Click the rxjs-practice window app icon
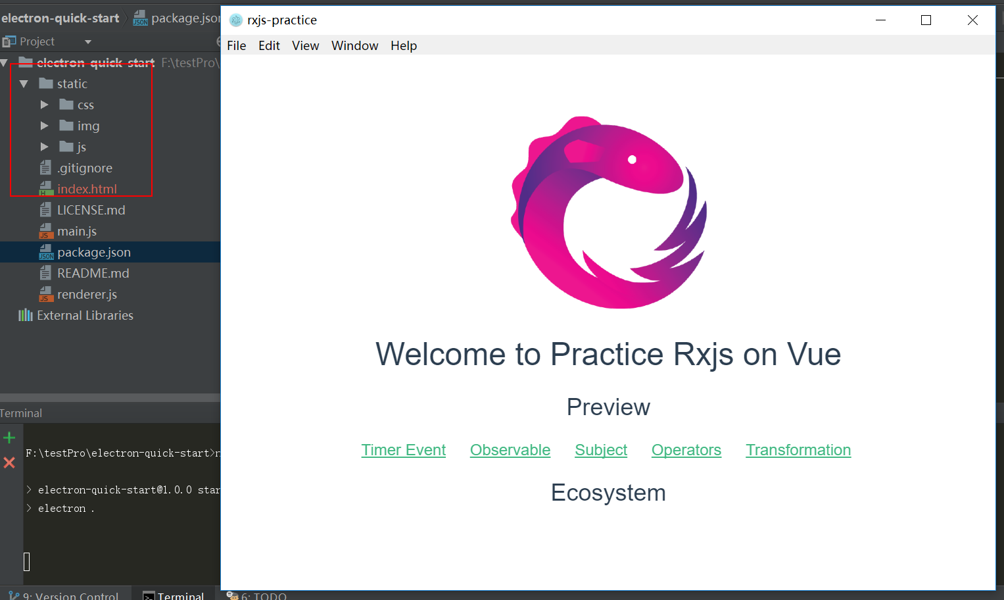The image size is (1004, 600). coord(236,20)
